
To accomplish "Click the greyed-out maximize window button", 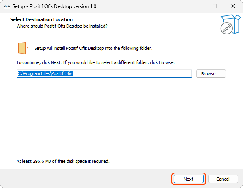I will pos(215,6).
